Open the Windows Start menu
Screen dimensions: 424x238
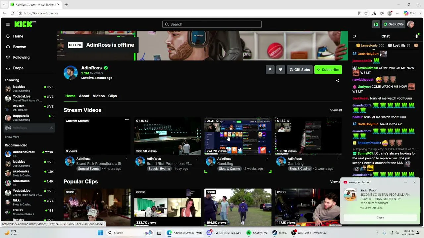coord(100,233)
